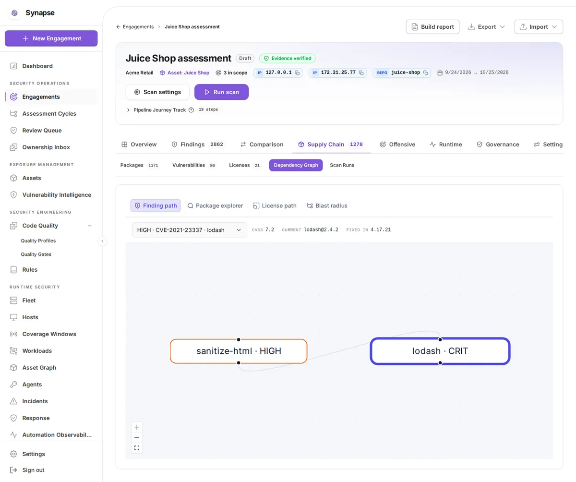Select the License path view
This screenshot has width=576, height=482.
pos(275,205)
